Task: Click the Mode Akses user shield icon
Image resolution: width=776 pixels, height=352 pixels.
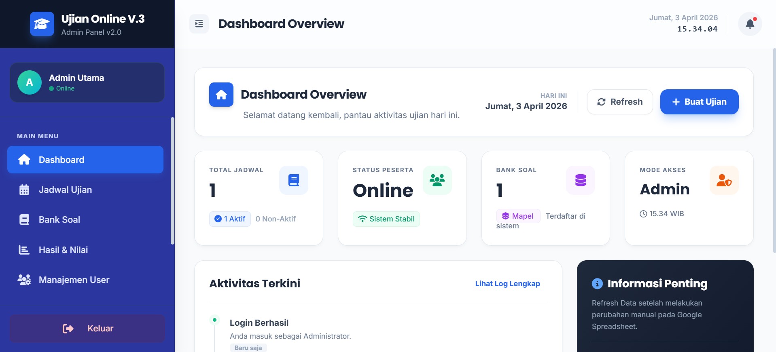Action: coord(724,180)
